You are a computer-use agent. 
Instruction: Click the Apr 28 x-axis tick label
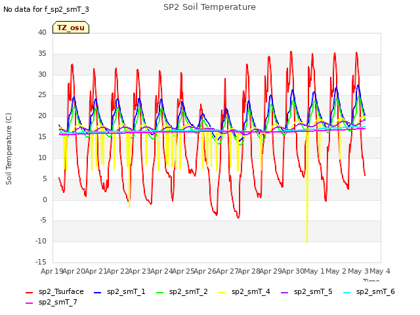coord(249,271)
